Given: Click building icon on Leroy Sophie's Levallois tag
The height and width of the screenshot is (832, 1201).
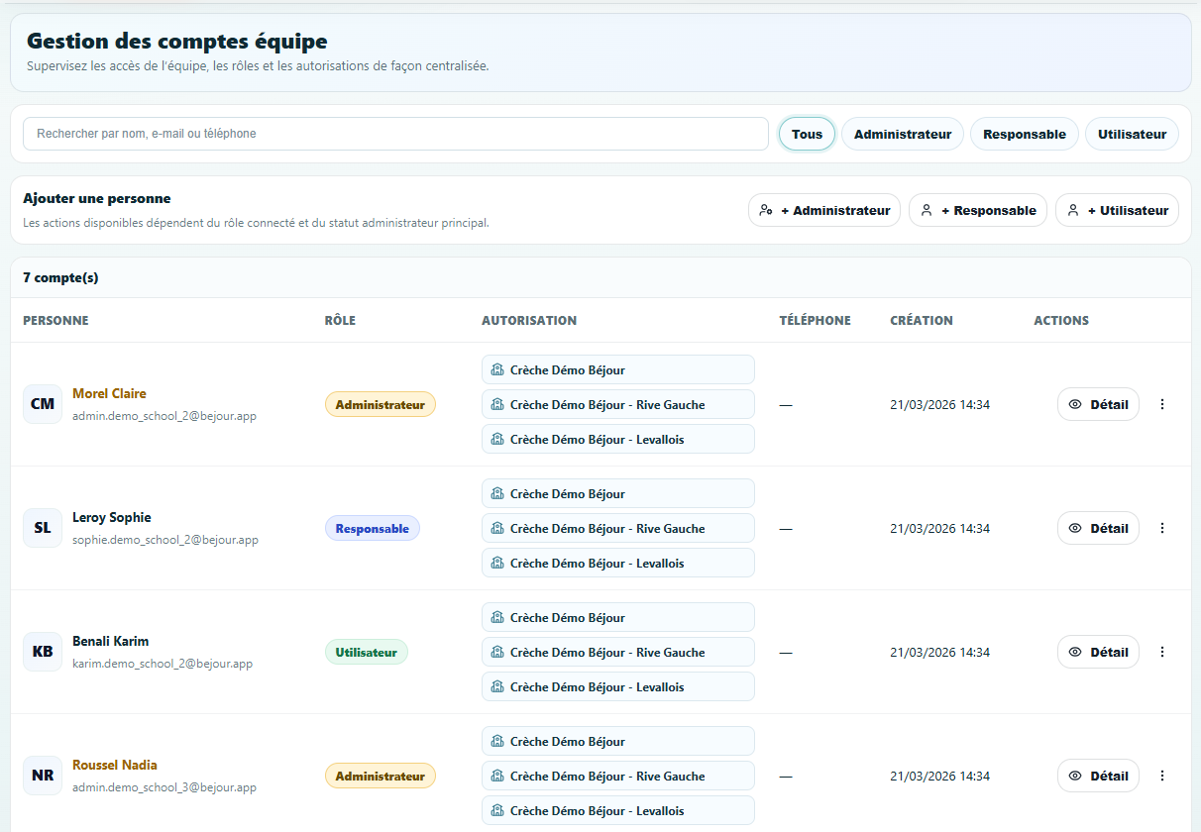Looking at the screenshot, I should (x=497, y=563).
